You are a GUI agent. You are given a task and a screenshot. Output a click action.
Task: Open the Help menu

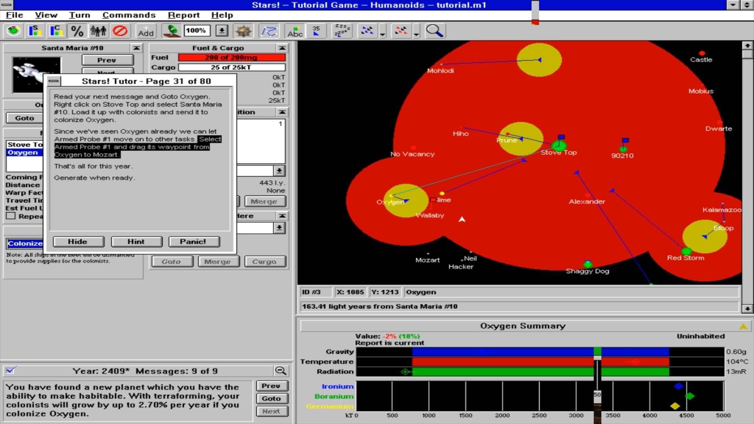pyautogui.click(x=222, y=15)
